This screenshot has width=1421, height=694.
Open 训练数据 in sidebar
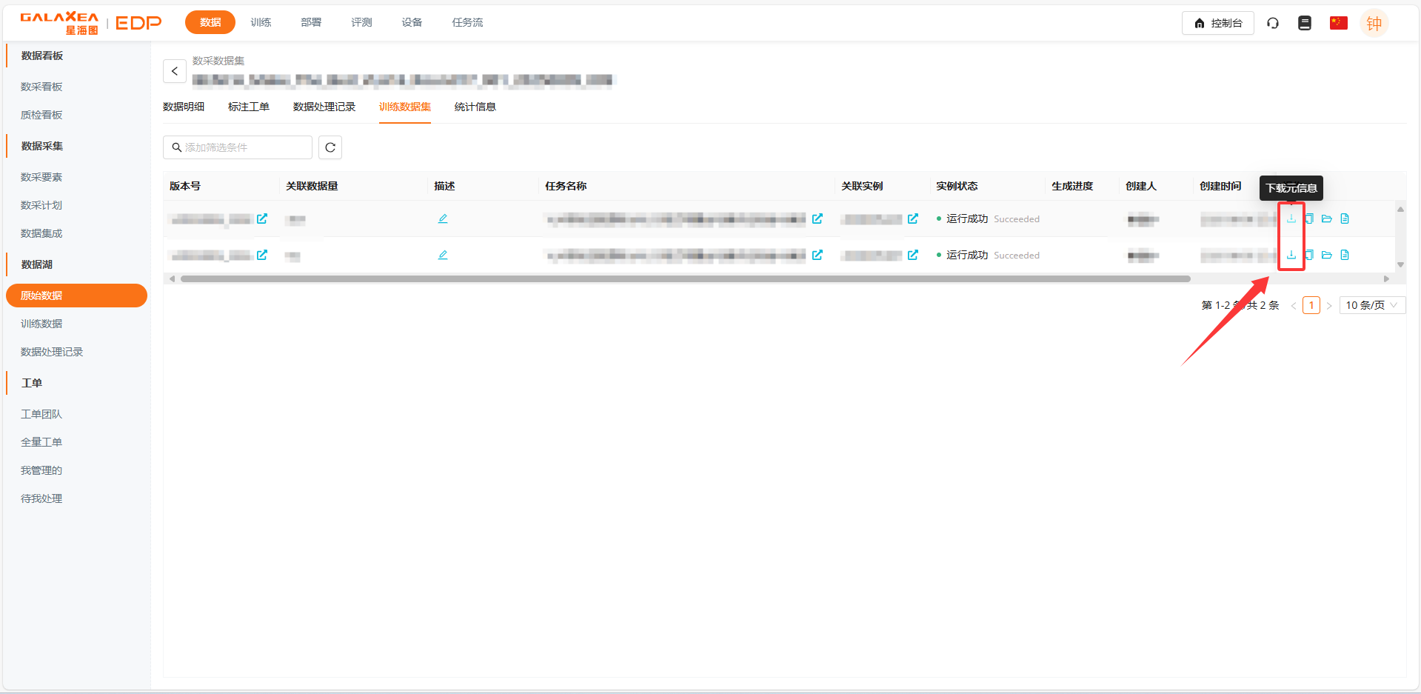[x=41, y=324]
